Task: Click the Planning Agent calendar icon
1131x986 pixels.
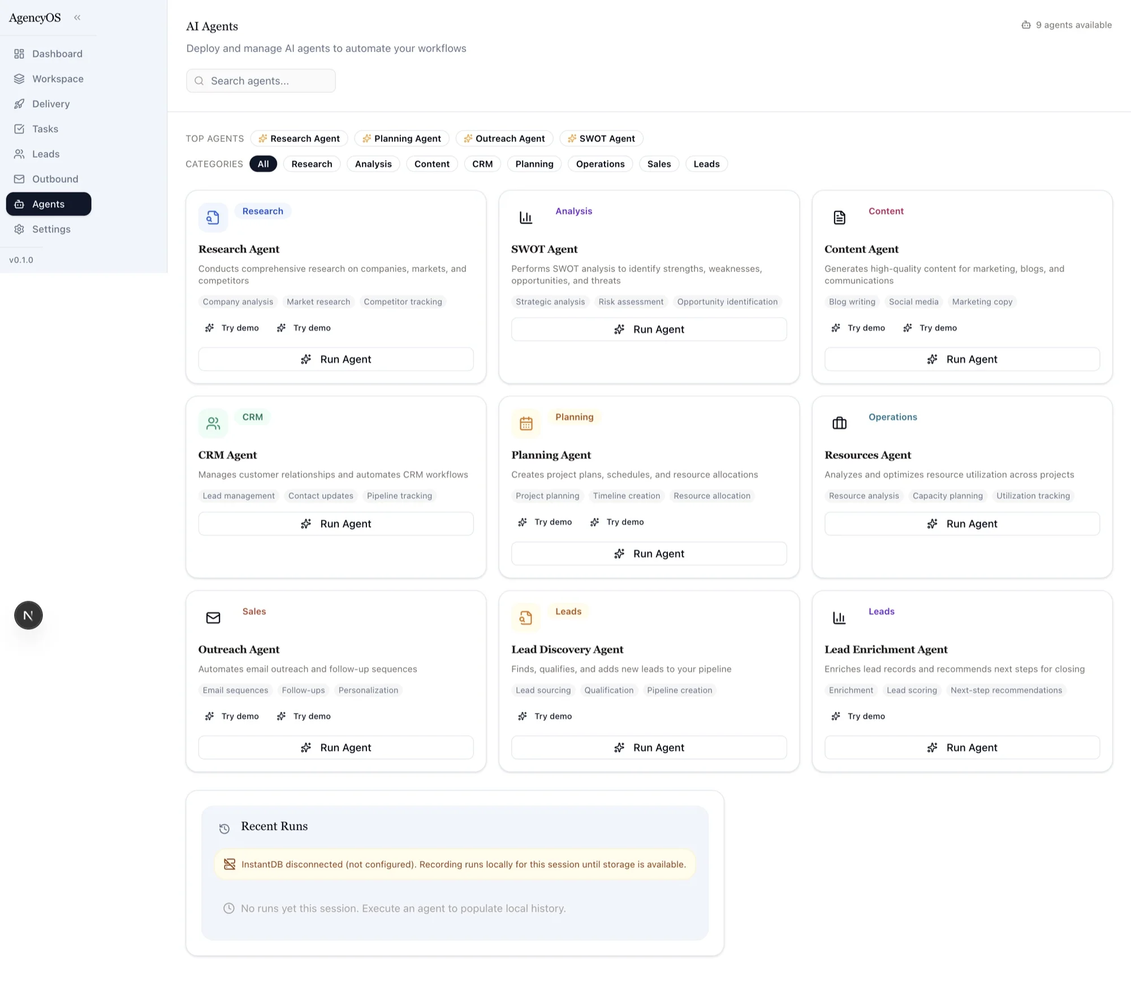Action: [x=526, y=423]
